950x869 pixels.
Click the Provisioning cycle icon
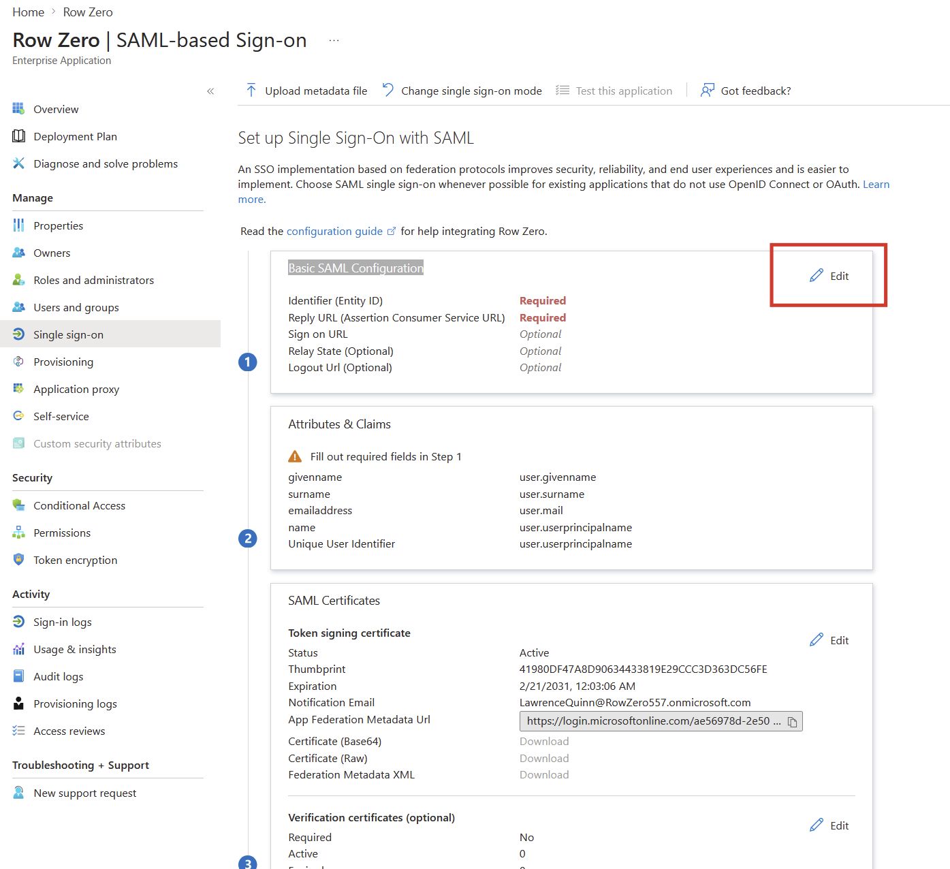pos(18,362)
